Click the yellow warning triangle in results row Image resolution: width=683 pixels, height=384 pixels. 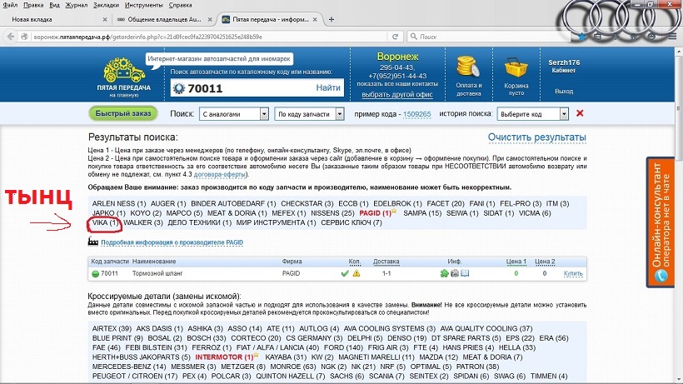[356, 273]
